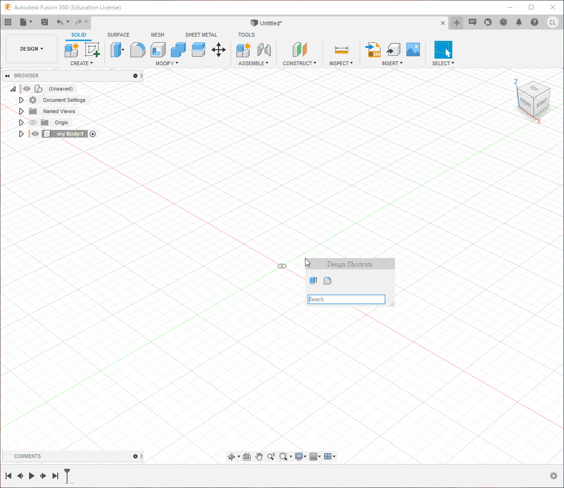Open the MODIFY menu
The width and height of the screenshot is (564, 488).
(167, 63)
